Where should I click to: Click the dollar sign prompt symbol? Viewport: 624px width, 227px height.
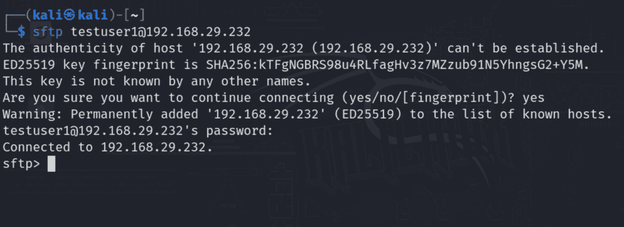(x=22, y=31)
